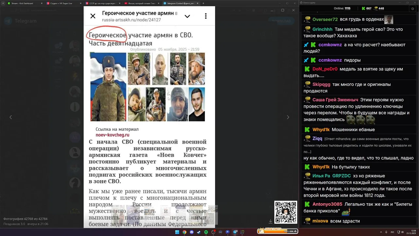The width and height of the screenshot is (419, 236).
Task: Click the microphone tray icon
Action: click(x=387, y=232)
